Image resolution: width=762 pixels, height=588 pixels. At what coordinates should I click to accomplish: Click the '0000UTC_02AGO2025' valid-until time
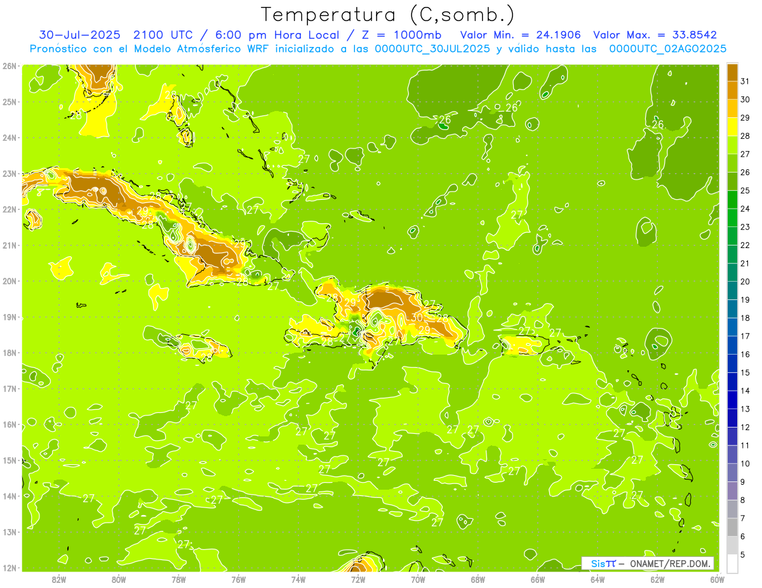coord(668,49)
